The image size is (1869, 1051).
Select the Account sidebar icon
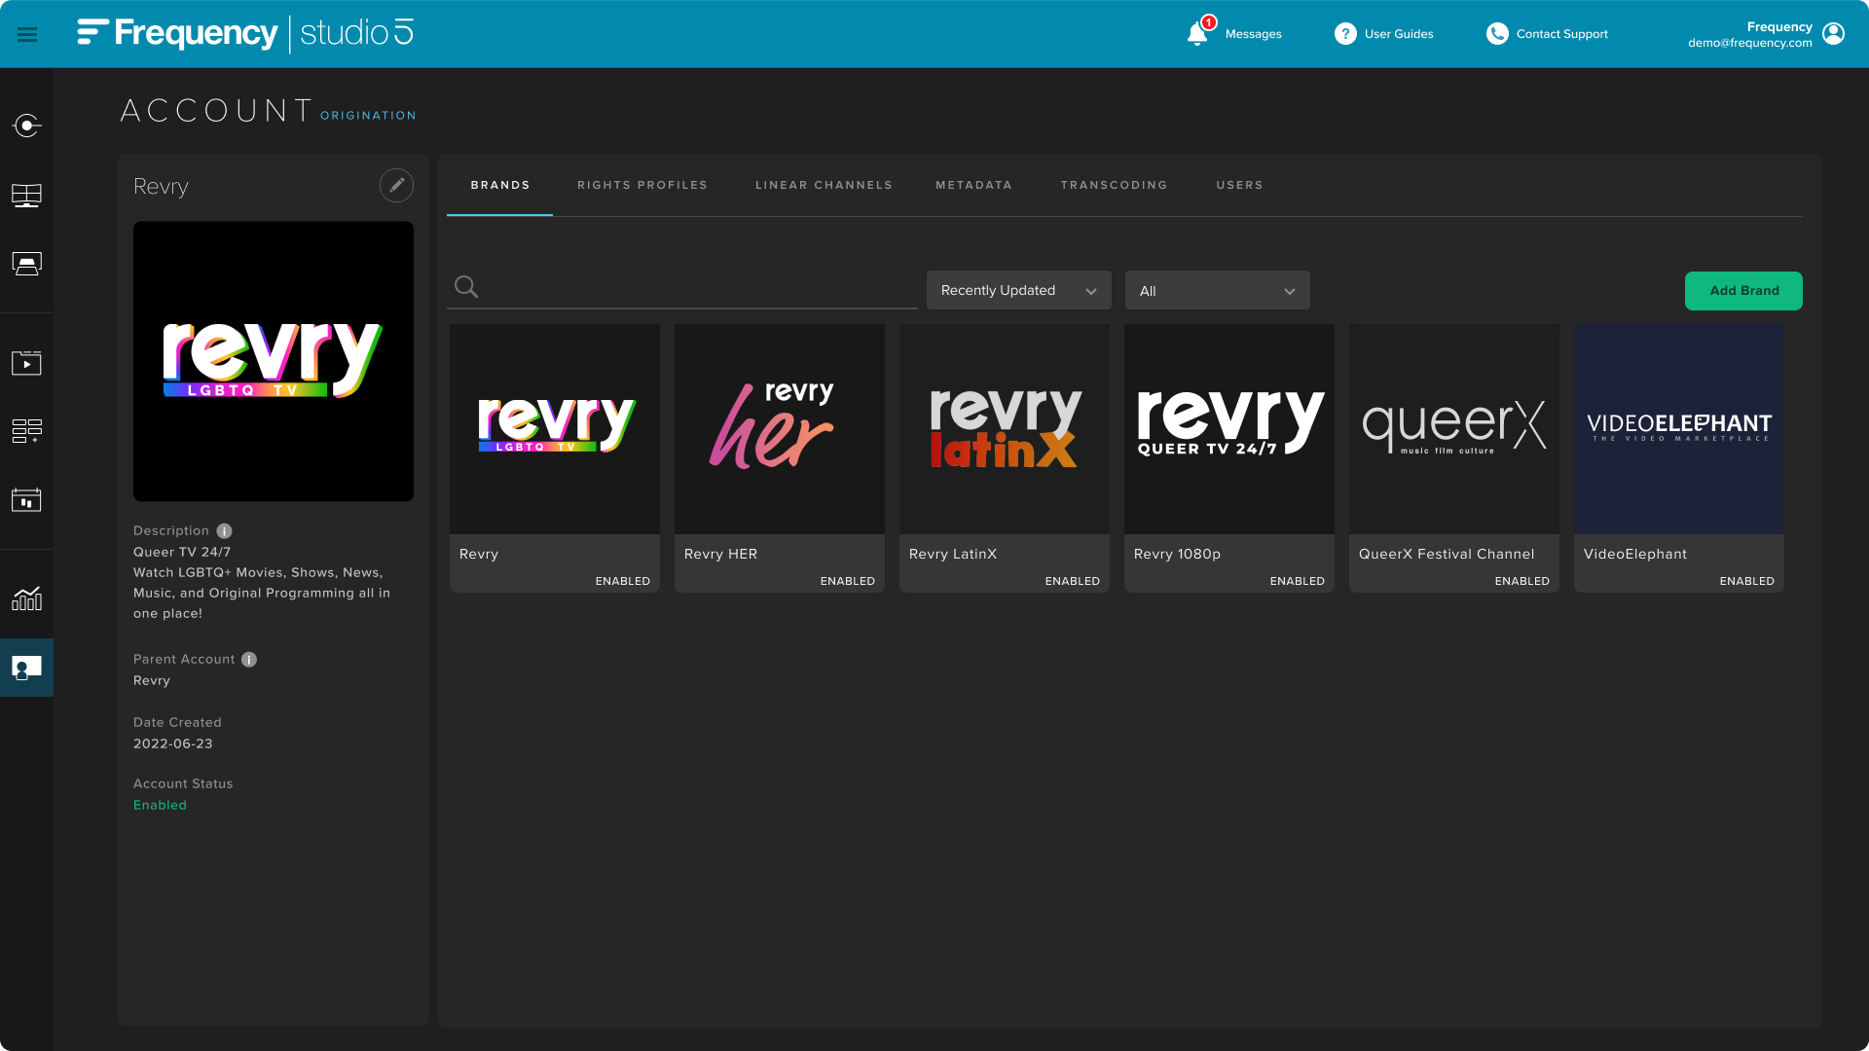point(26,668)
